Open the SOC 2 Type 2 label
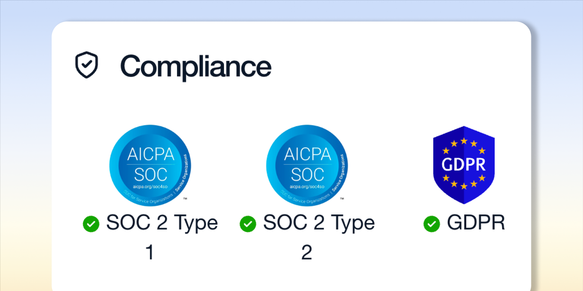Screen dimensions: 583x291 [319, 223]
